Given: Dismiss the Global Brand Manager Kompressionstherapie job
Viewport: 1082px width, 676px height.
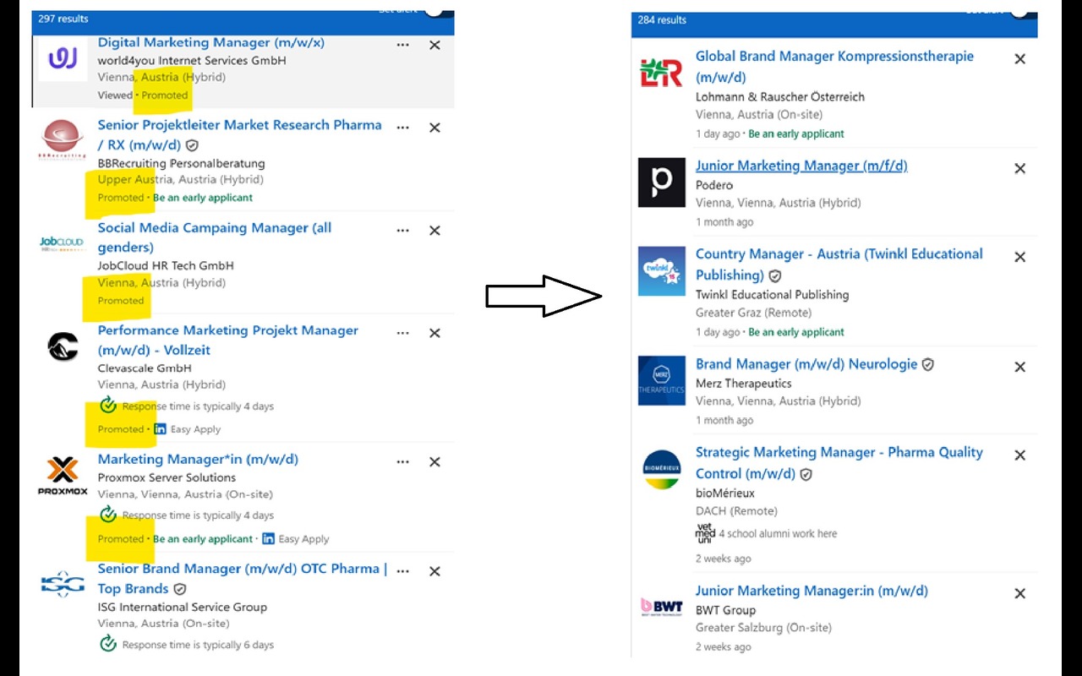Looking at the screenshot, I should pyautogui.click(x=1019, y=59).
